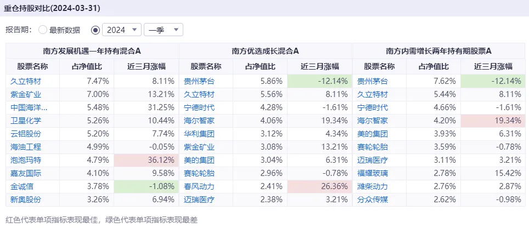Click the 潍柴动力 stock link
Viewport: 529px width, 228px height.
(372, 186)
